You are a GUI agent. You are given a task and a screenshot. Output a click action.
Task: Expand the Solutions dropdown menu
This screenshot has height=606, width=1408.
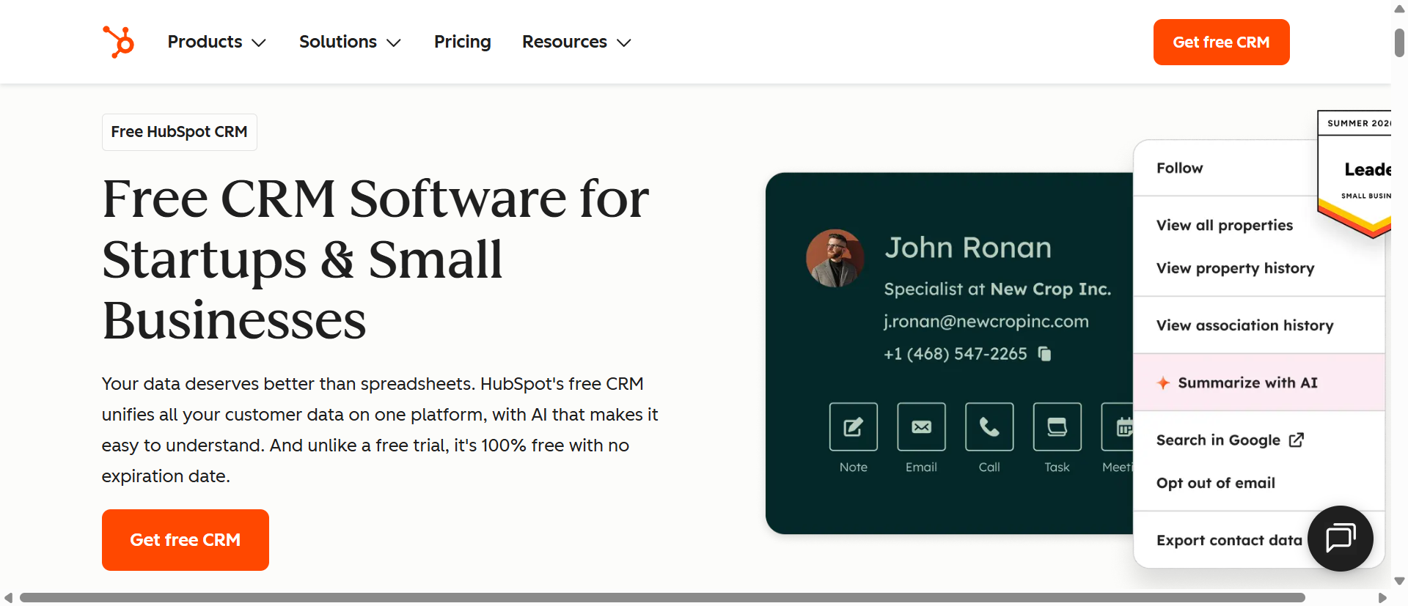point(350,42)
